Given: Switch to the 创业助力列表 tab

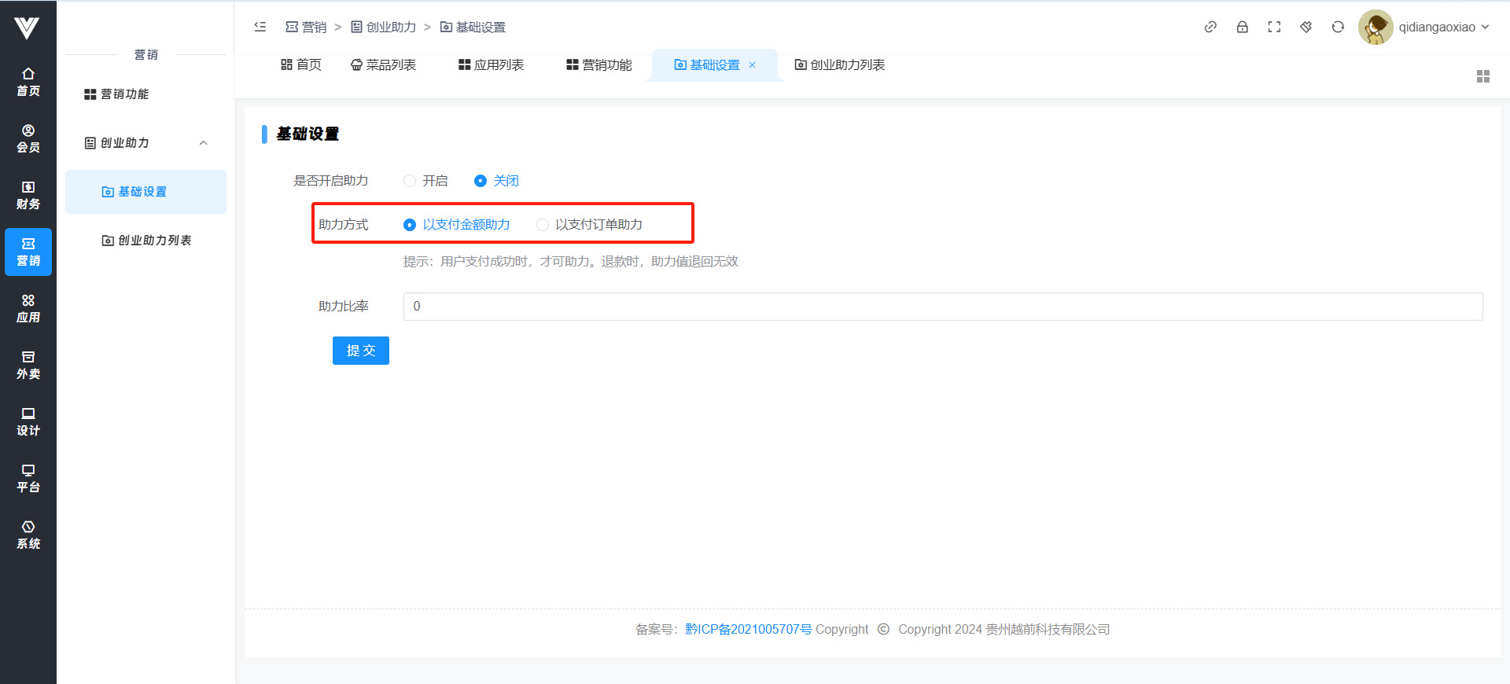Looking at the screenshot, I should tap(839, 65).
